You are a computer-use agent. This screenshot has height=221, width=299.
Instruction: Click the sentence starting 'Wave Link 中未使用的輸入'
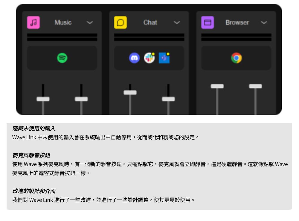click(106, 137)
